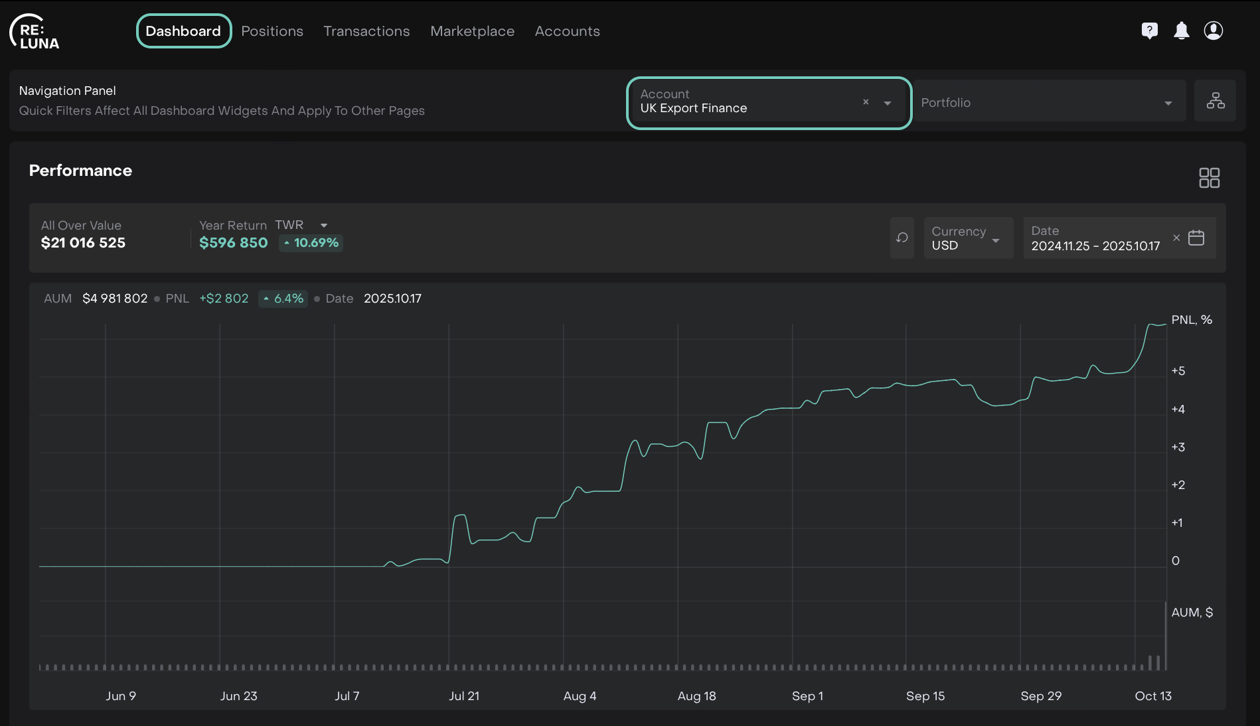Open the Portfolio dropdown

click(1049, 103)
